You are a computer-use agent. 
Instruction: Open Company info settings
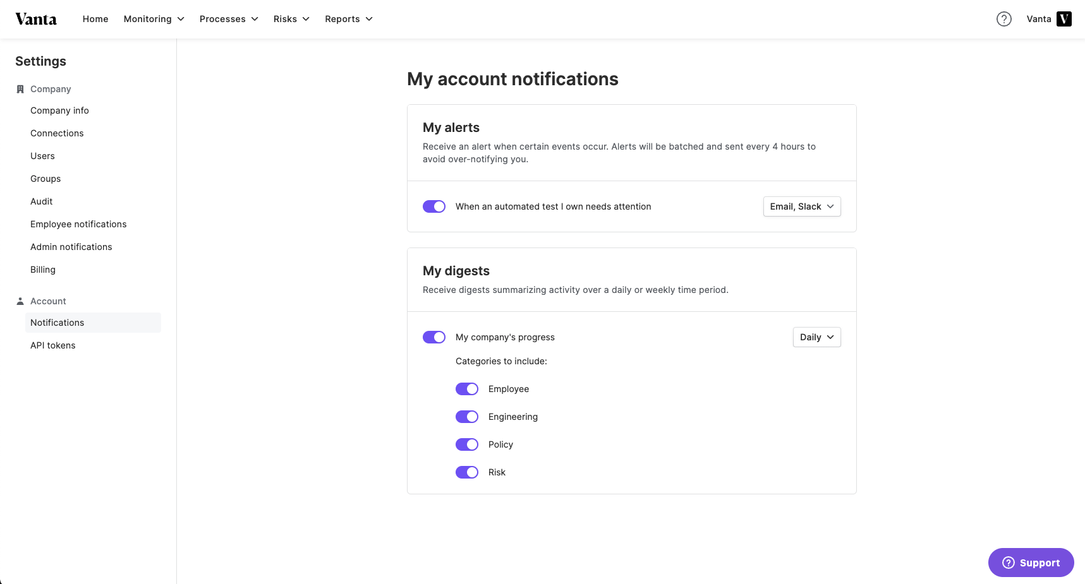pyautogui.click(x=59, y=110)
